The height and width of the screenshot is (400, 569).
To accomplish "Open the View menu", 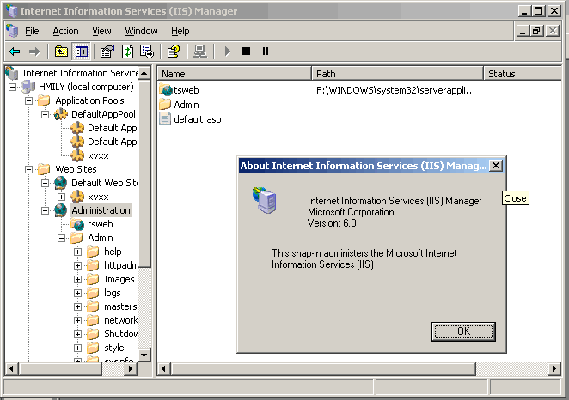I will [x=101, y=31].
